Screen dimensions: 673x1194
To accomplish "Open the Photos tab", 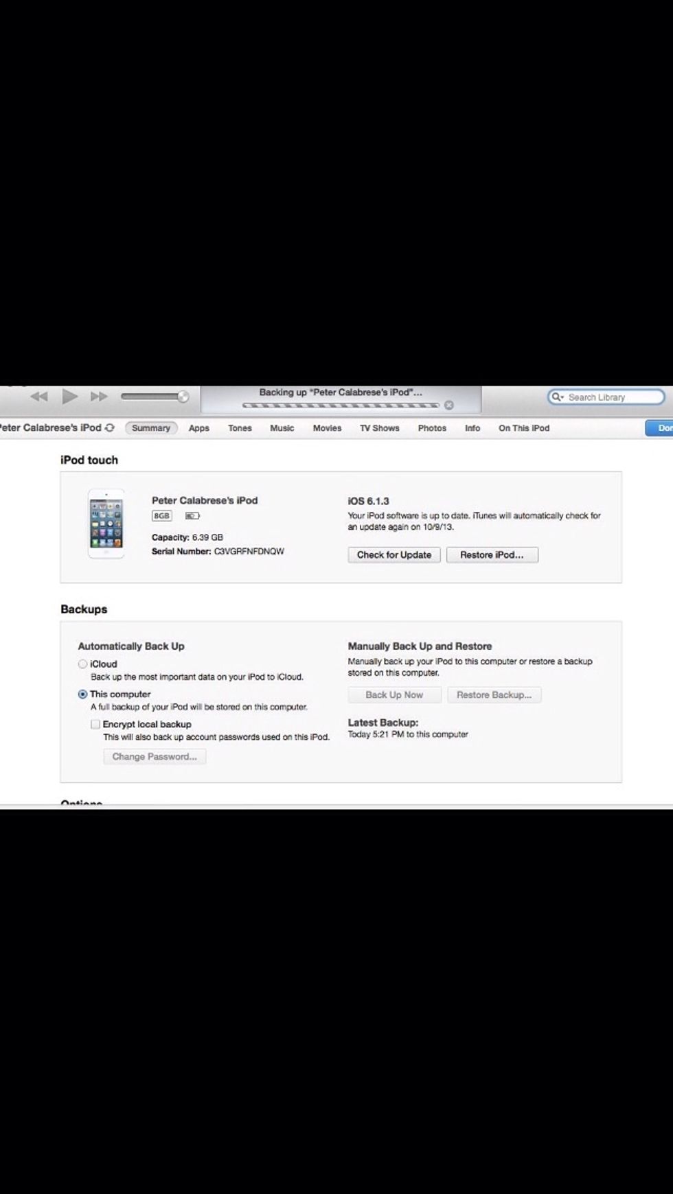I will point(432,428).
